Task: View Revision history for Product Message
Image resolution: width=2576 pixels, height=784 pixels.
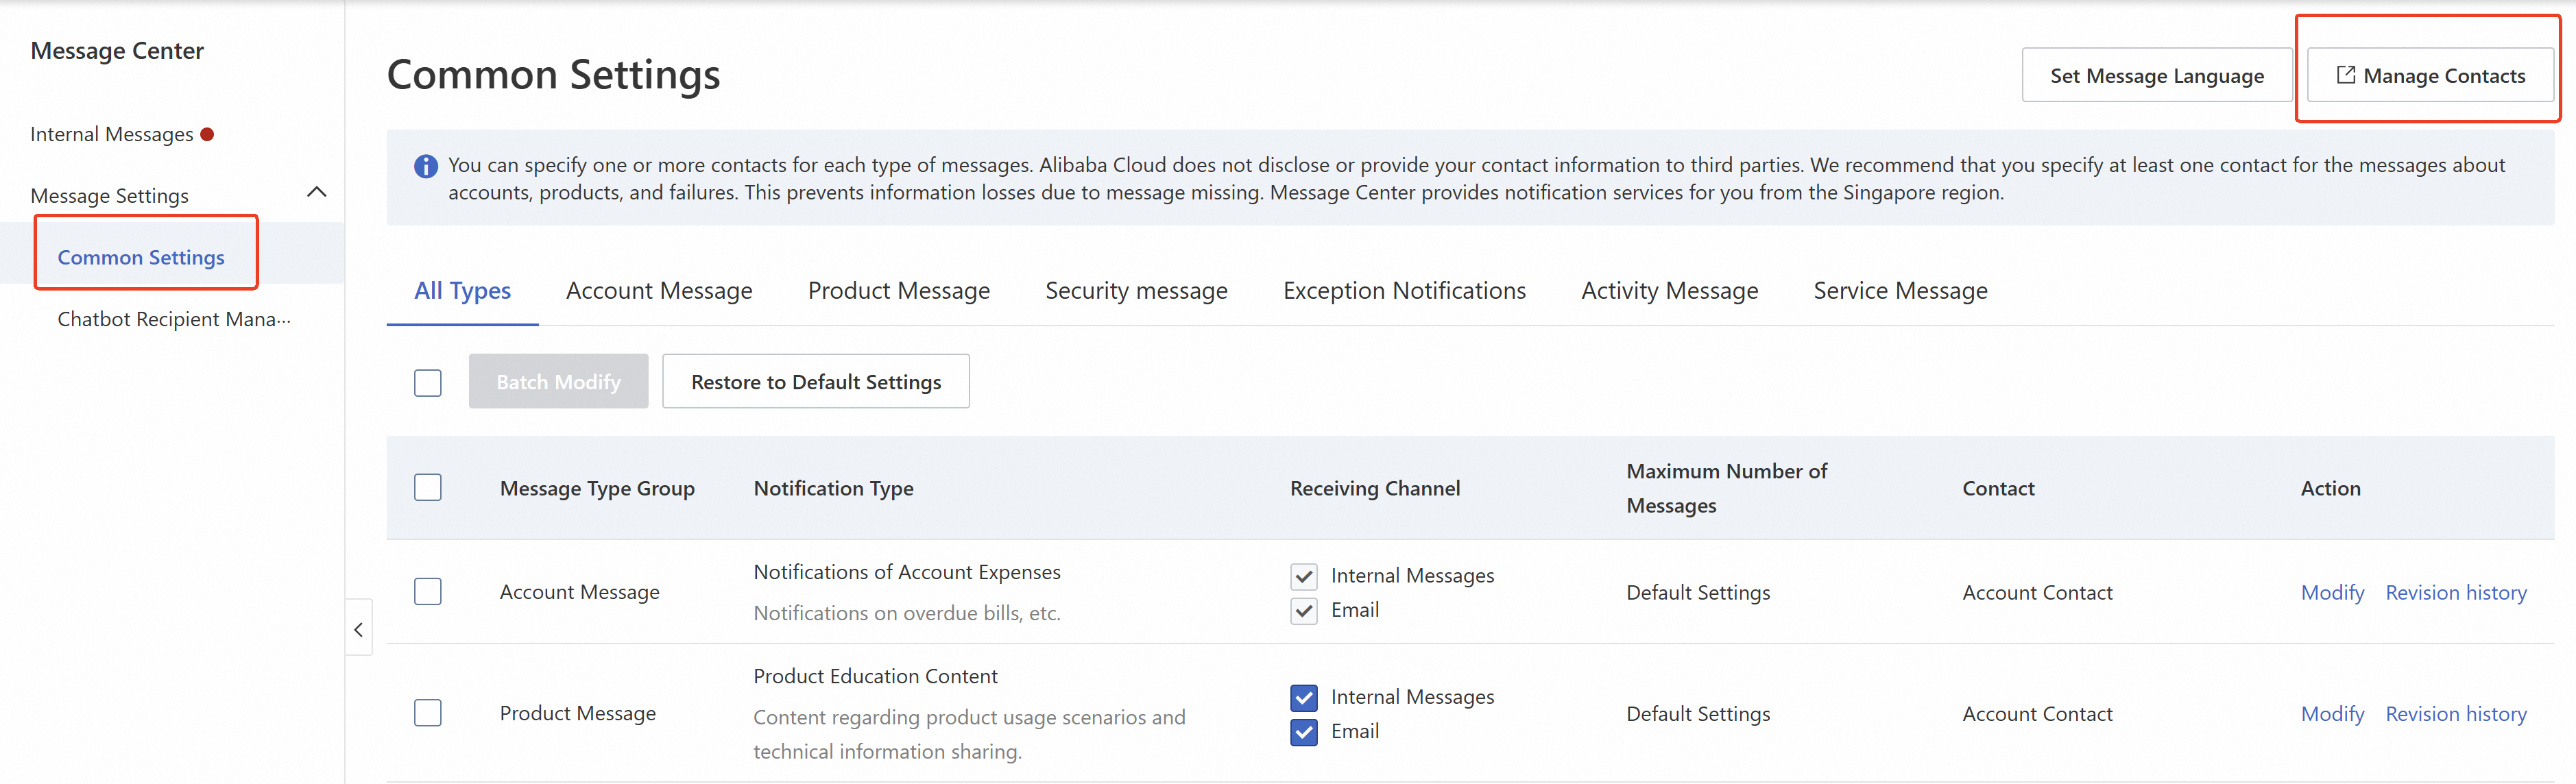Action: 2455,714
